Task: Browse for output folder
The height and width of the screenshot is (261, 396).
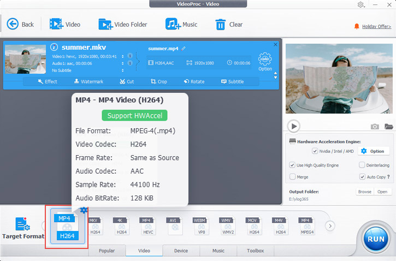Action: [x=365, y=192]
